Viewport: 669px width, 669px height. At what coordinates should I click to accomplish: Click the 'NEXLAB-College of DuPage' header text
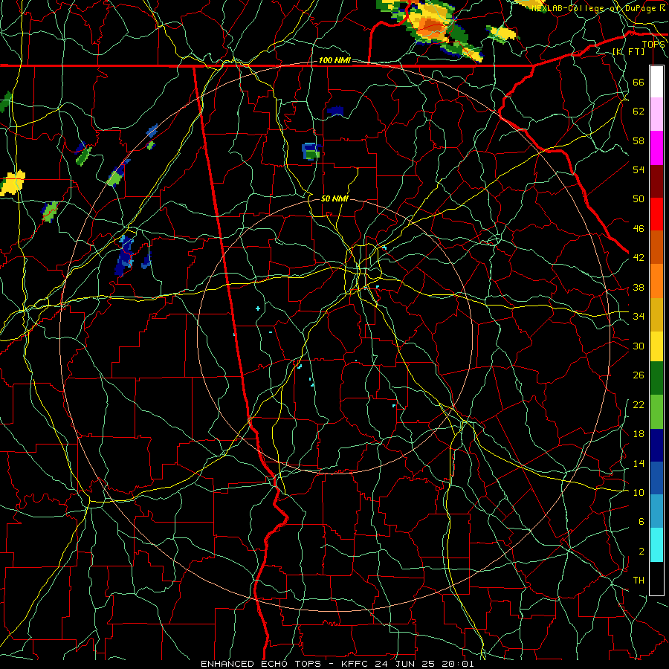(x=595, y=7)
